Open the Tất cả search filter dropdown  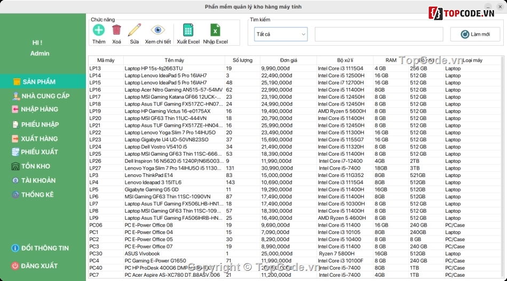click(281, 34)
